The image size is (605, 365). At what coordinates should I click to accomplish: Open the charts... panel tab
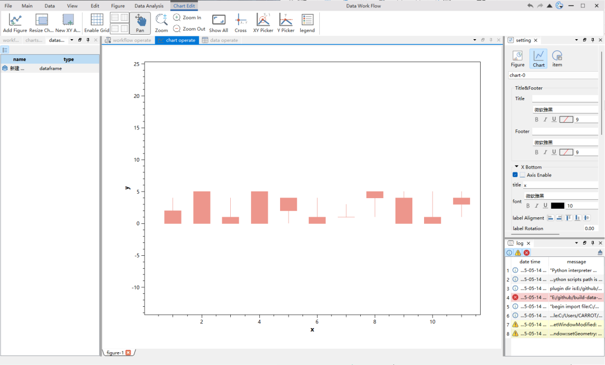(34, 40)
